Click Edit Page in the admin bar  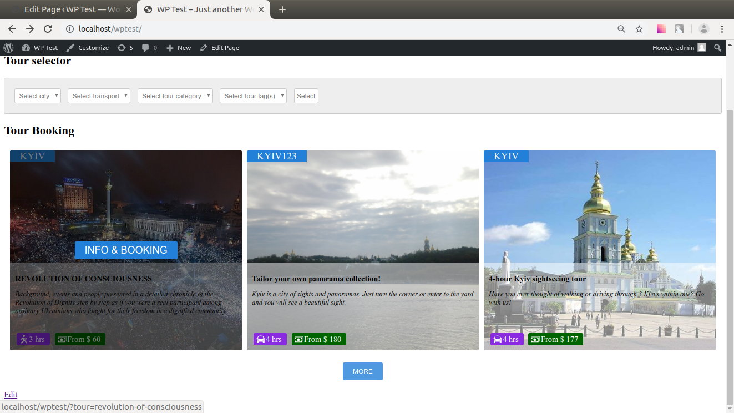[220, 48]
